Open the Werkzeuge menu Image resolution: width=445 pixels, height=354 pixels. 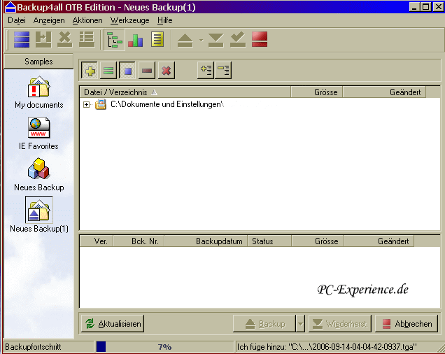129,20
